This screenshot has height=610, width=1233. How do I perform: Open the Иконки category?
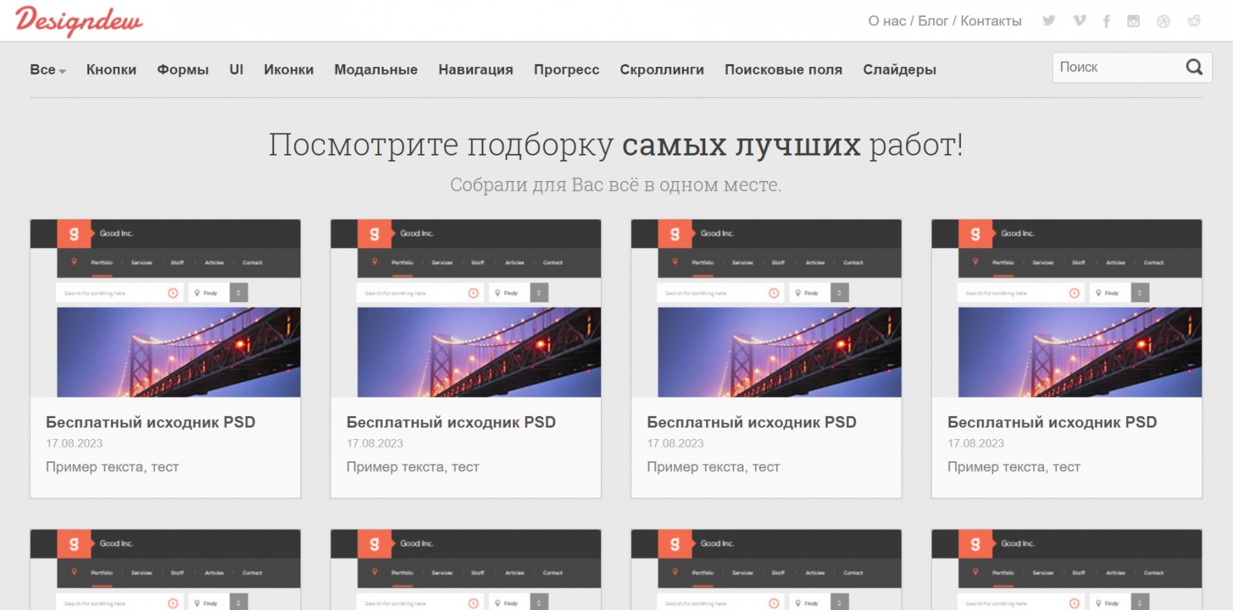[288, 69]
